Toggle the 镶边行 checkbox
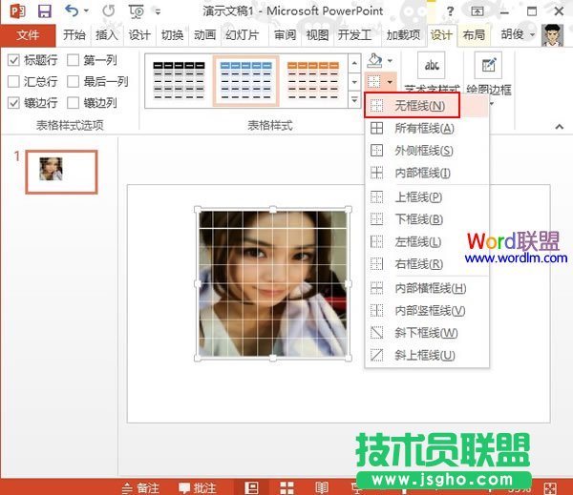Image resolution: width=573 pixels, height=495 pixels. (x=13, y=103)
